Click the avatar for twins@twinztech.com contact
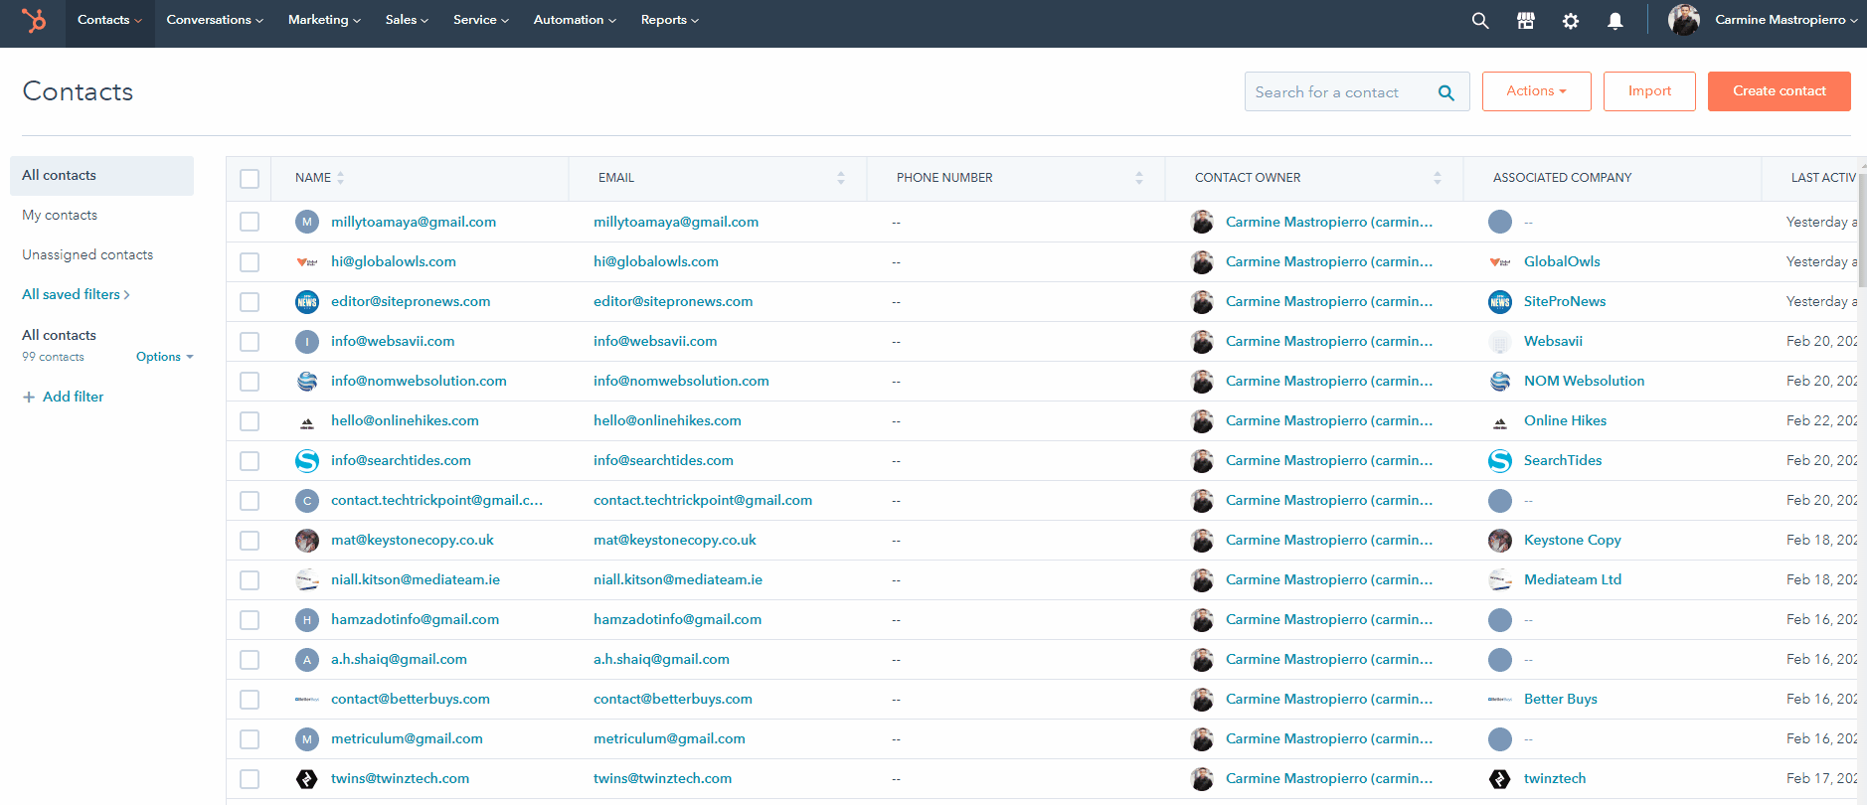This screenshot has height=805, width=1867. 307,779
